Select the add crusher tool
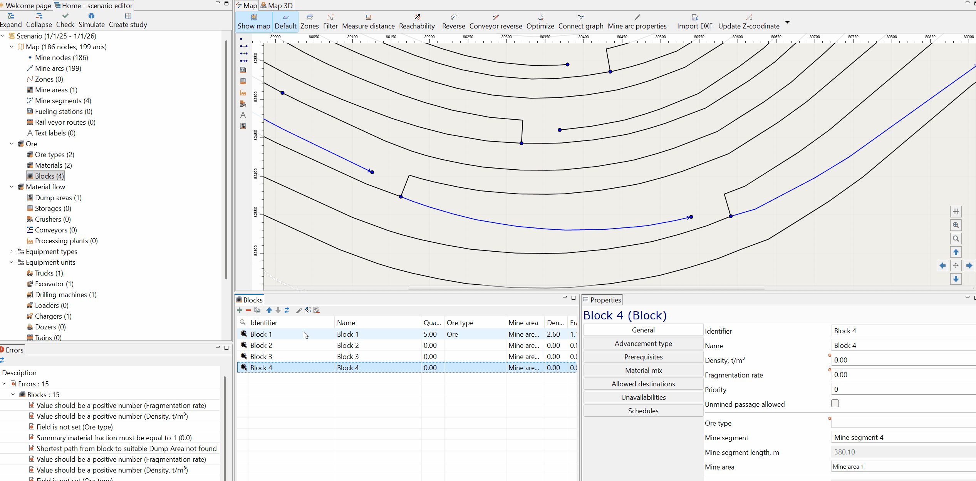The height and width of the screenshot is (481, 976). (x=243, y=104)
